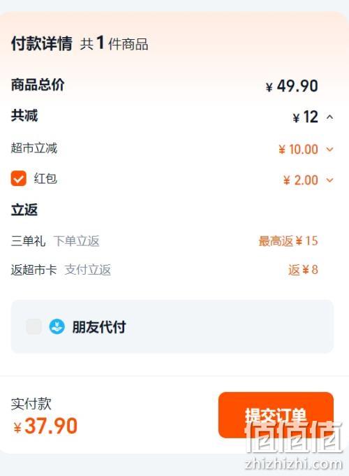Uncheck the 红包 red packet checkbox

click(18, 178)
